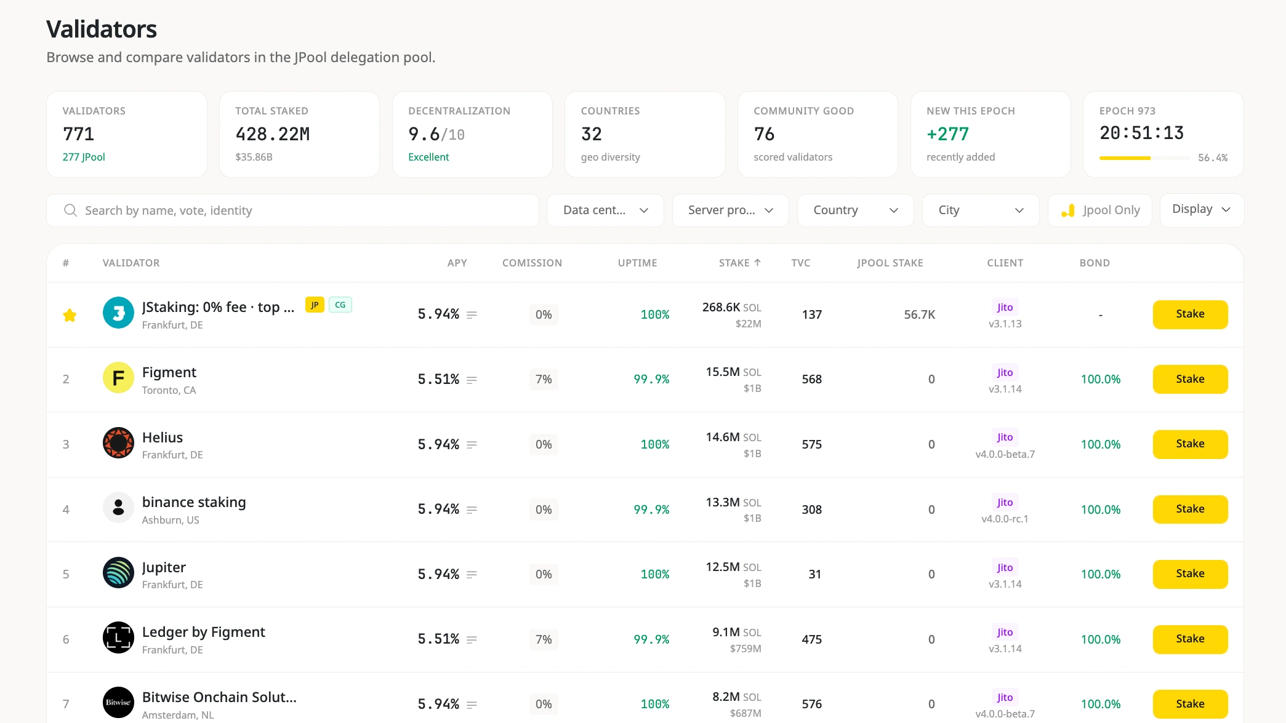Click v4.0.0-rc.1 client version text

pos(1005,519)
